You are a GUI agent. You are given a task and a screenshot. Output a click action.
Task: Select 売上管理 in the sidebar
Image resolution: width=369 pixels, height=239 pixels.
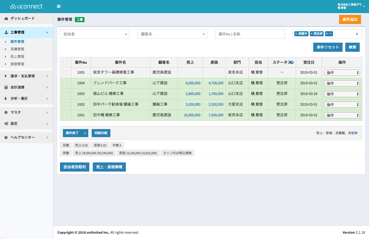17,57
